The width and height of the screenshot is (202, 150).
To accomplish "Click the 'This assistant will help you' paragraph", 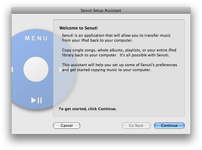I will click(119, 67).
